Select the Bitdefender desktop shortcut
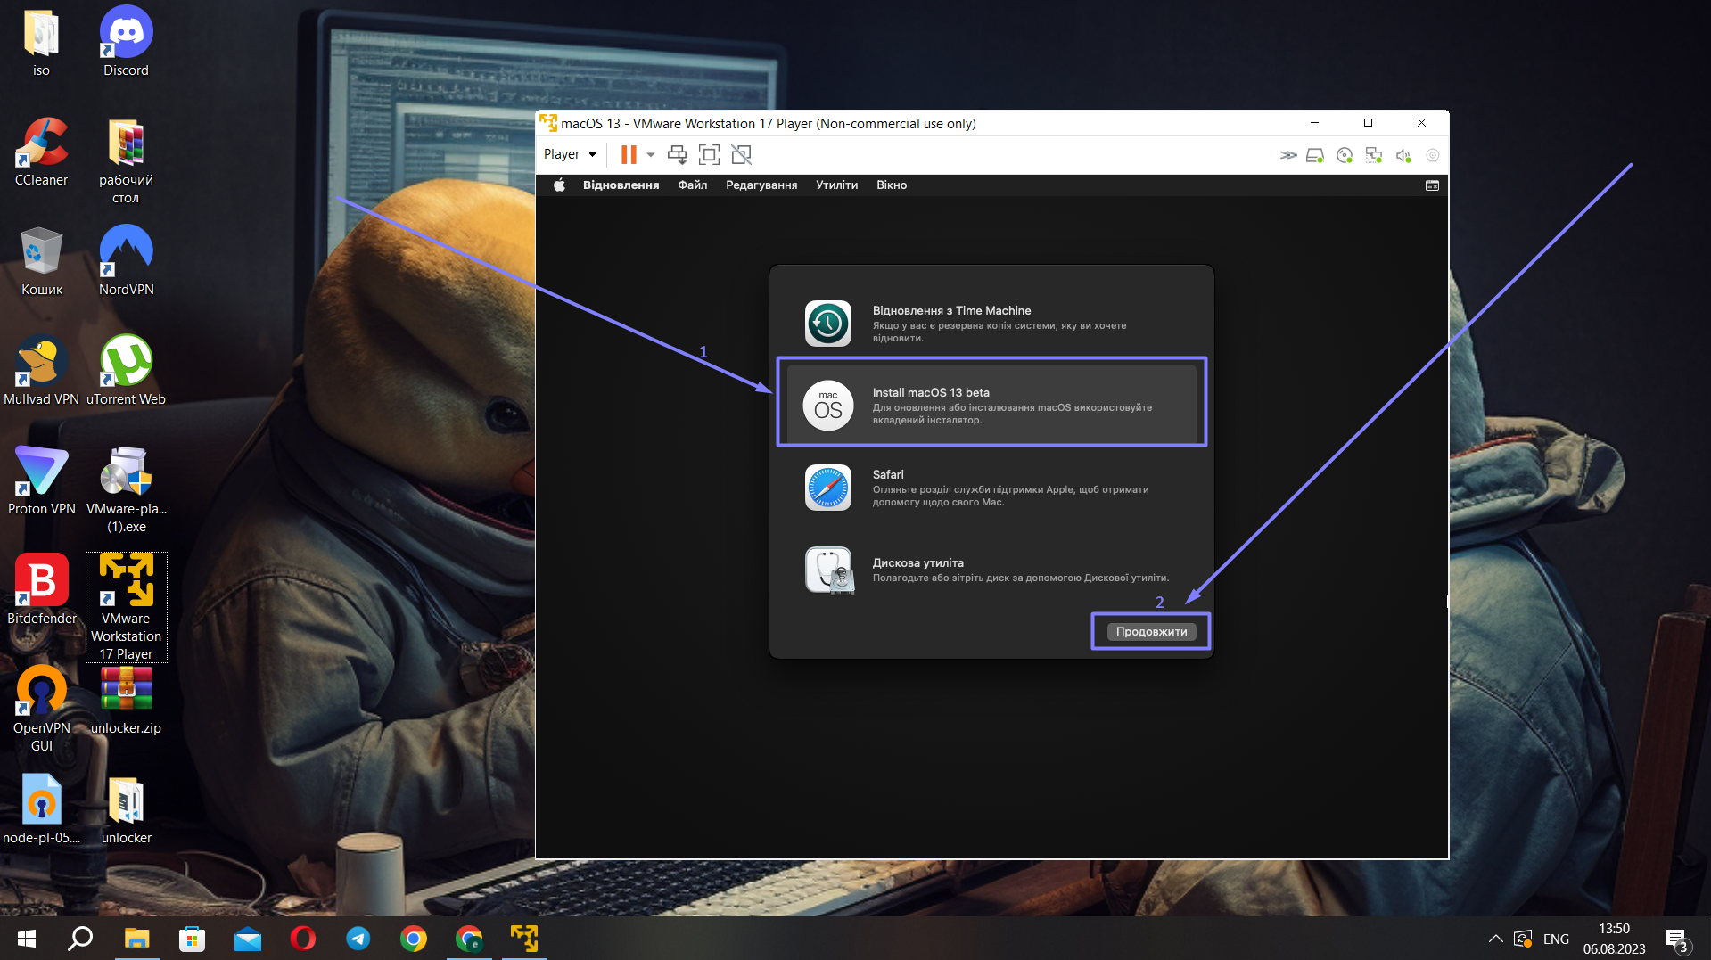This screenshot has width=1711, height=960. [x=41, y=590]
